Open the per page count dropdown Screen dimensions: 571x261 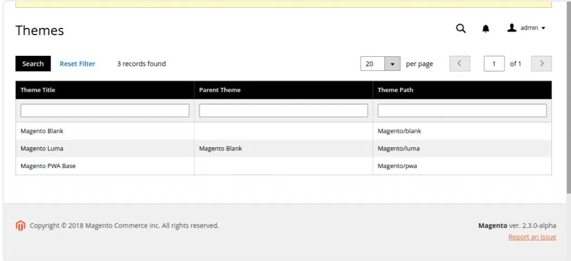click(x=393, y=64)
